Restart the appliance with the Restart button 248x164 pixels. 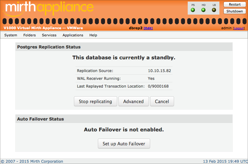click(x=235, y=4)
